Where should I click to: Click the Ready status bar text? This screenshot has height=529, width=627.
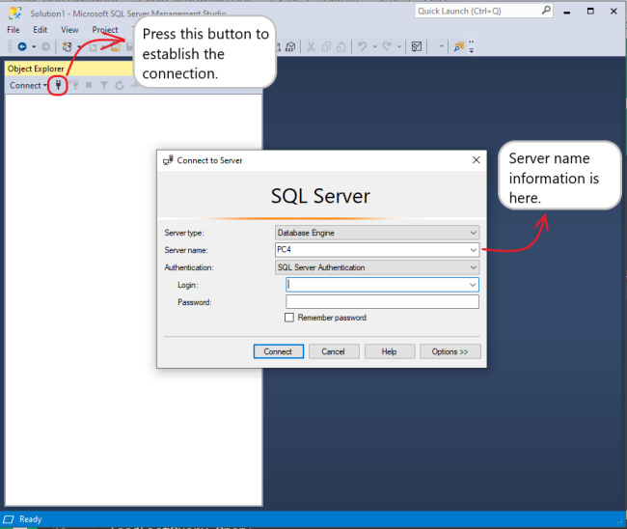click(x=31, y=519)
